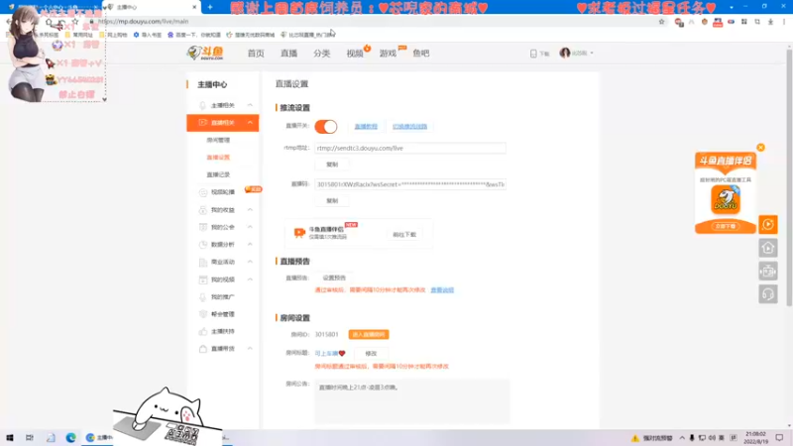
Task: Click the 我的收益 icon in sidebar
Action: [203, 210]
